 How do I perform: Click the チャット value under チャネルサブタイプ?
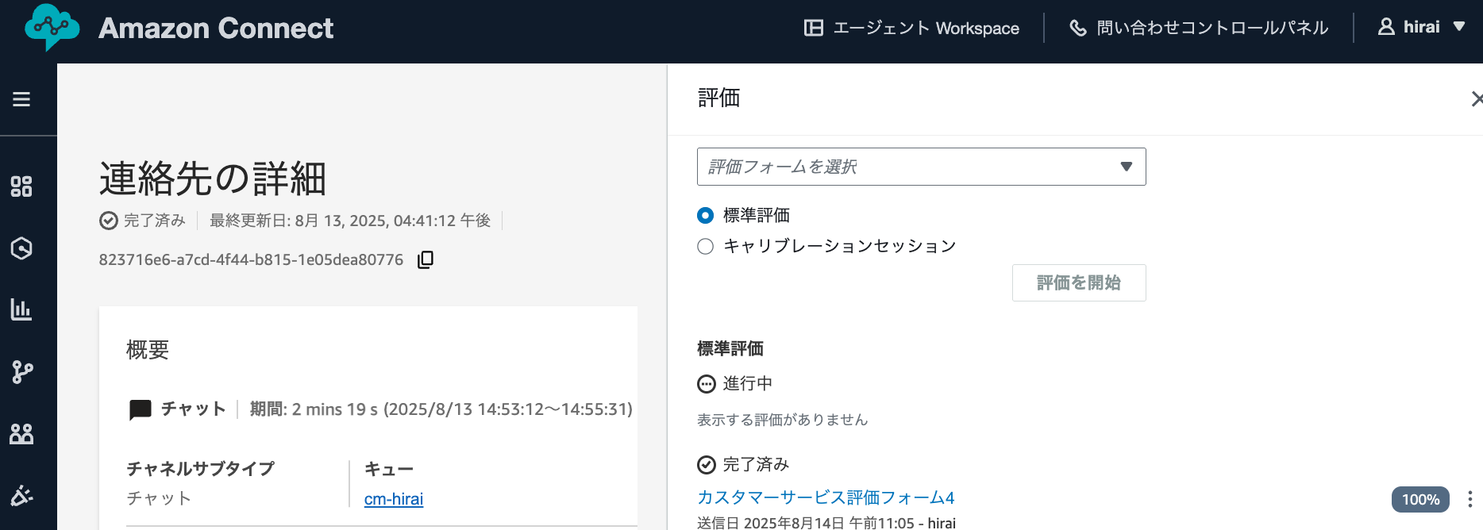pos(159,498)
